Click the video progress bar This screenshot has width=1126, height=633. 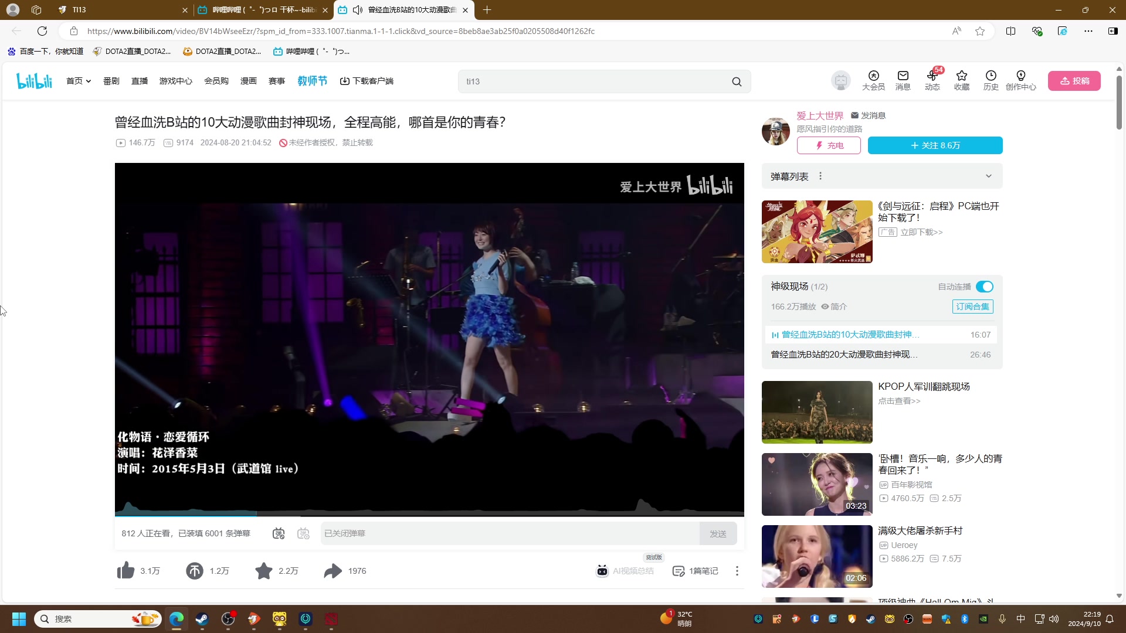pos(429,515)
